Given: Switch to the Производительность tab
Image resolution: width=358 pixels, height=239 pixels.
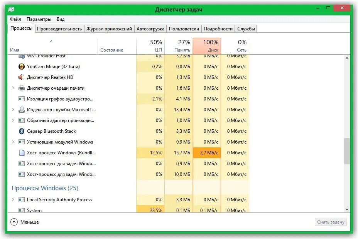Looking at the screenshot, I should click(x=59, y=29).
